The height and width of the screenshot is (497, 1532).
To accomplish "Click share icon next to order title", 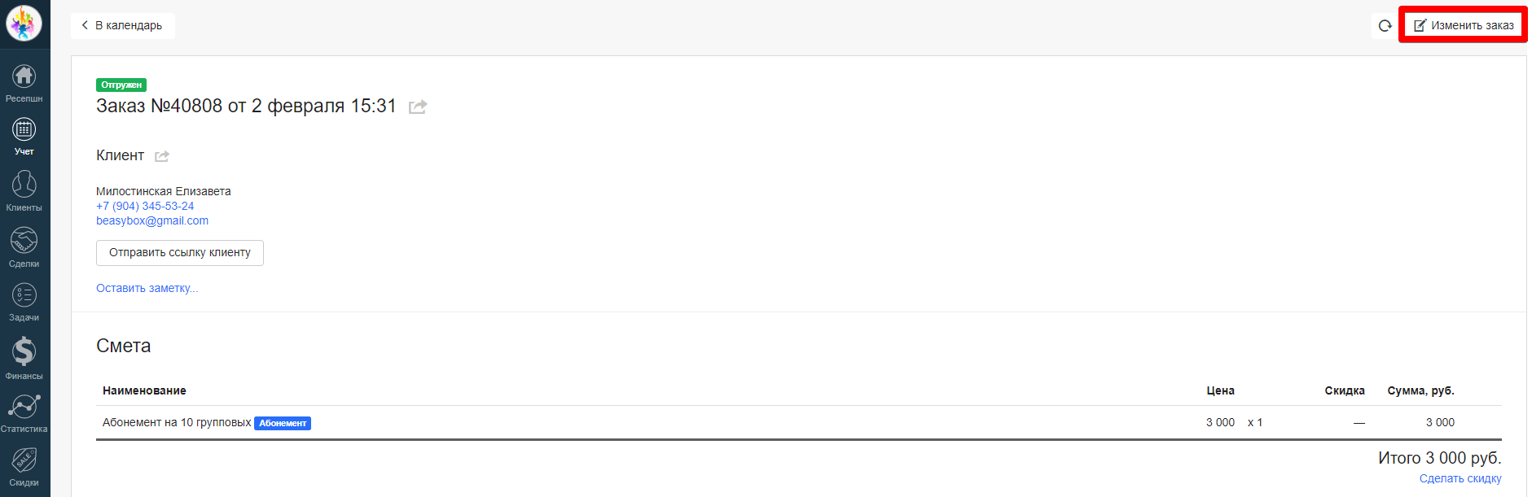I will coord(418,107).
